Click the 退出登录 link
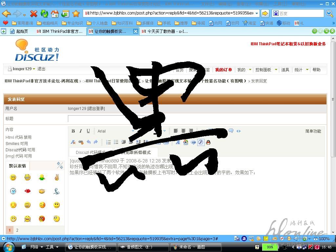The image size is (336, 252). point(96,108)
